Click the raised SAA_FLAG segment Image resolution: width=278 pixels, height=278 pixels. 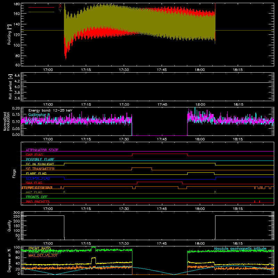pyautogui.click(x=160, y=182)
